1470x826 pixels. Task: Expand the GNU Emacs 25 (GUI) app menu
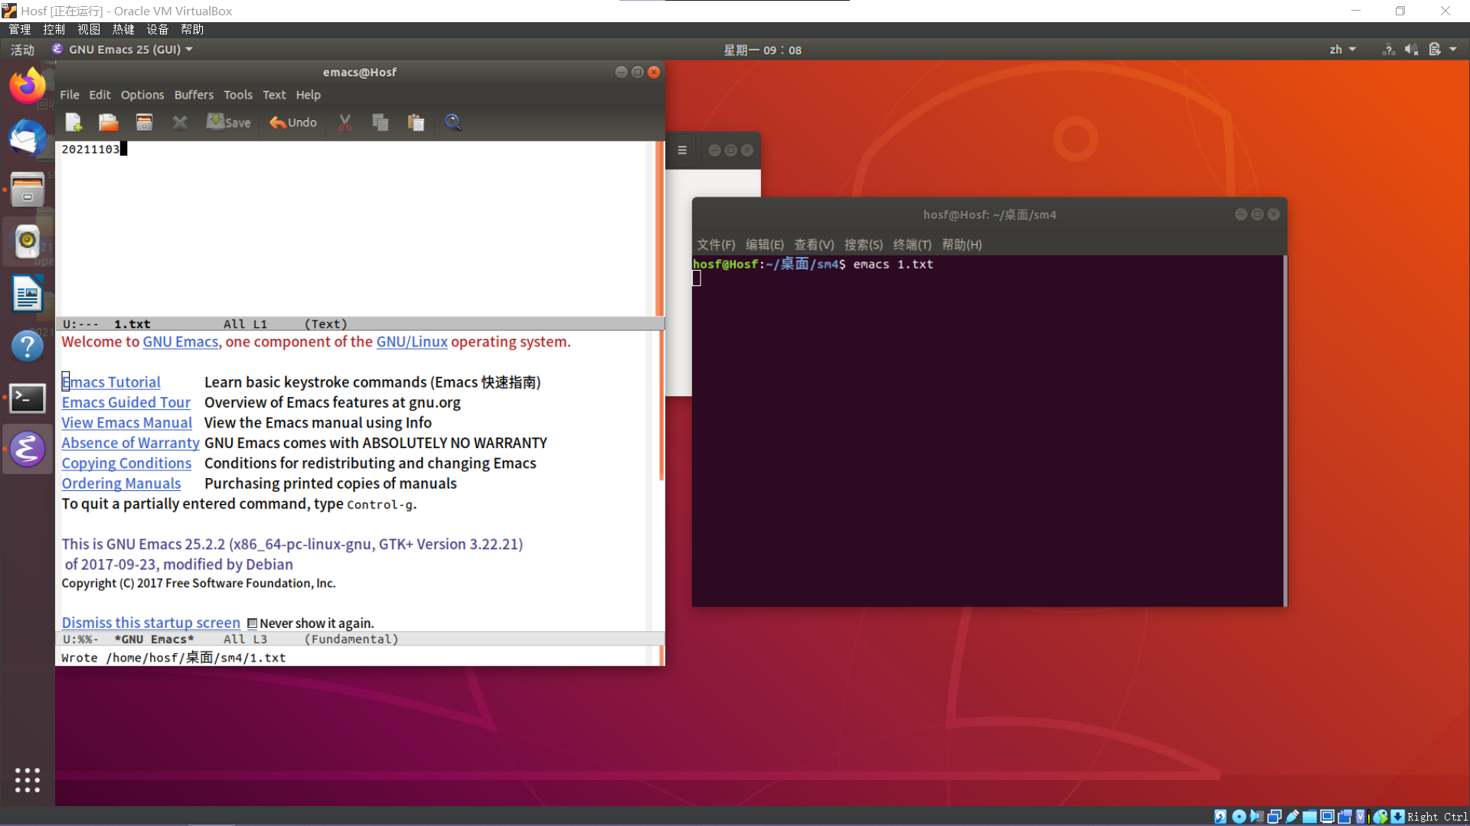point(122,50)
